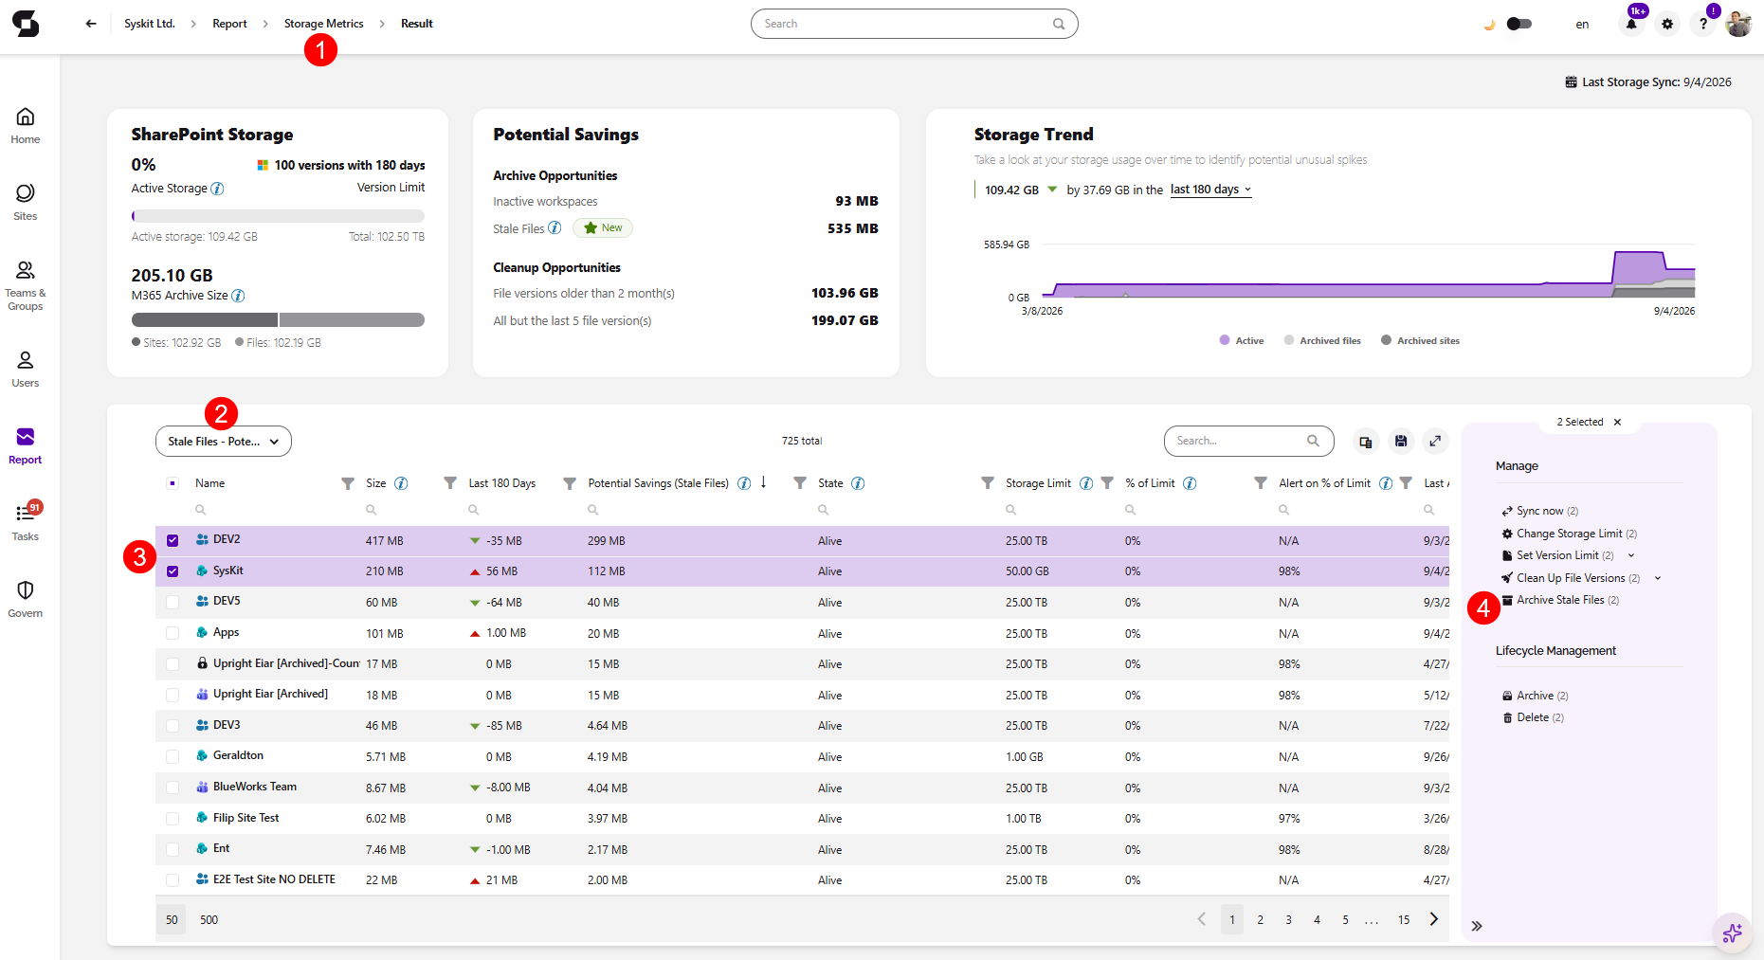The image size is (1764, 960).
Task: Show info for % of Limit column
Action: 1190,483
